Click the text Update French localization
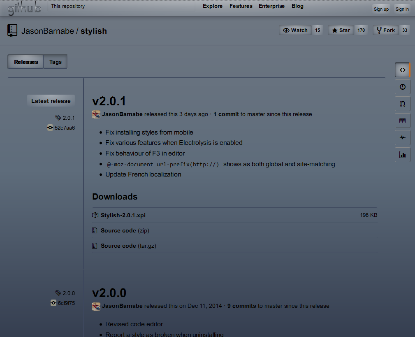The width and height of the screenshot is (415, 337). [143, 174]
